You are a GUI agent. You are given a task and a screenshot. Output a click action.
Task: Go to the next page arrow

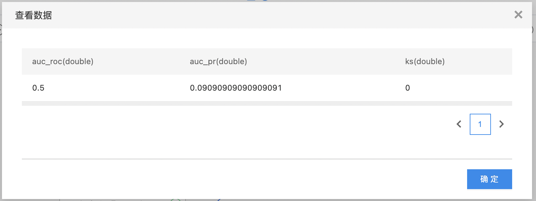[501, 124]
